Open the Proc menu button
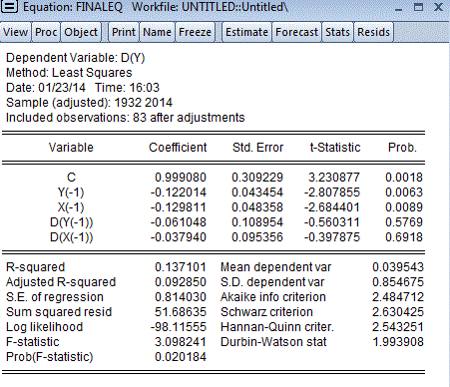This screenshot has height=387, width=450. pyautogui.click(x=46, y=32)
